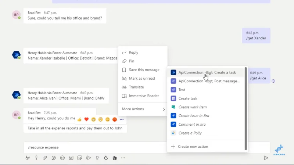Image resolution: width=294 pixels, height=165 pixels.
Task: Open the Loop components icon
Action: [54, 158]
